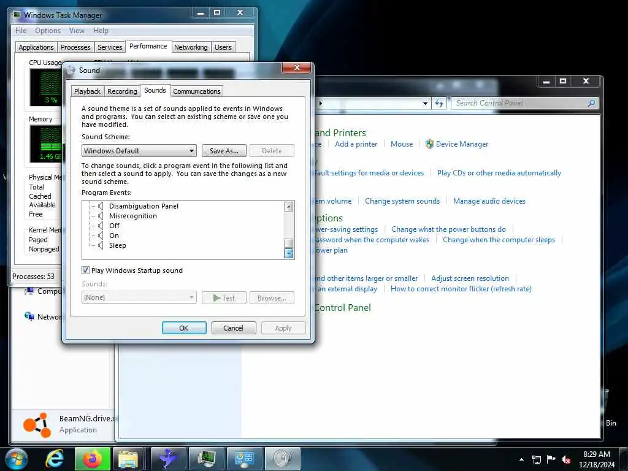
Task: Click the Network icon in the navigation pane
Action: pyautogui.click(x=29, y=316)
